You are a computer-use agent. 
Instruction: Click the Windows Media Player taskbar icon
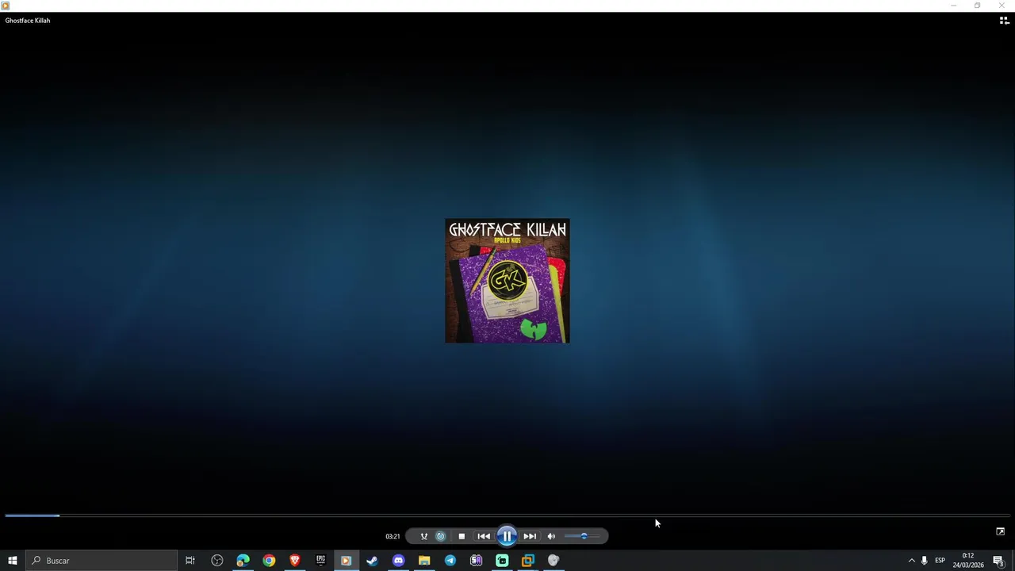coord(346,561)
